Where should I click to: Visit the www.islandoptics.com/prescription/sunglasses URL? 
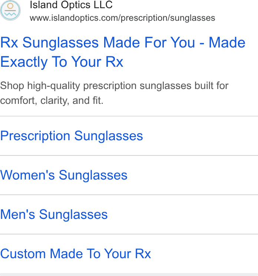click(122, 18)
